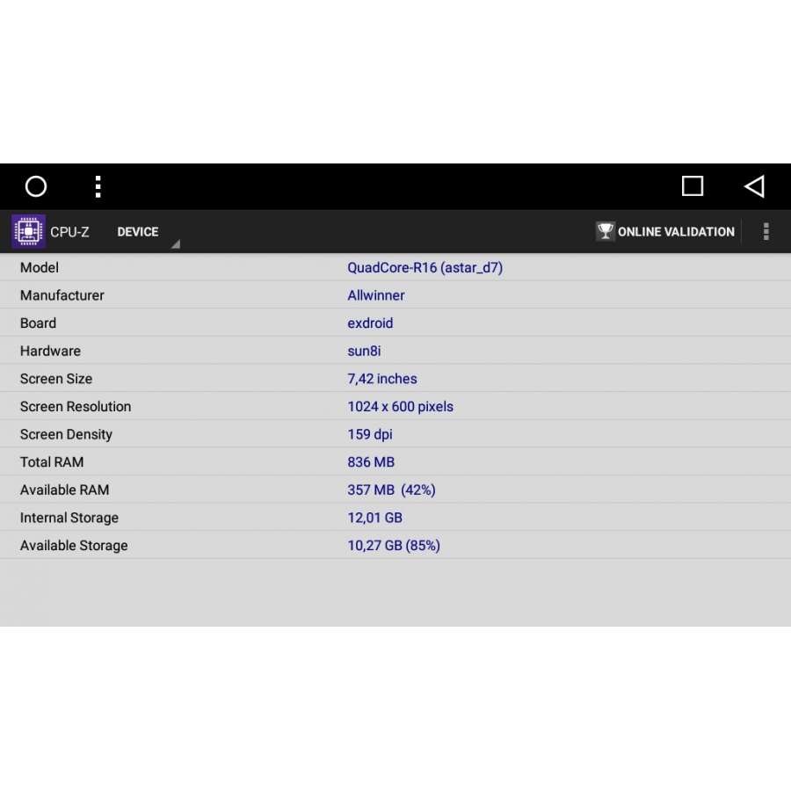Click the CPU-Z chip app icon

(28, 231)
